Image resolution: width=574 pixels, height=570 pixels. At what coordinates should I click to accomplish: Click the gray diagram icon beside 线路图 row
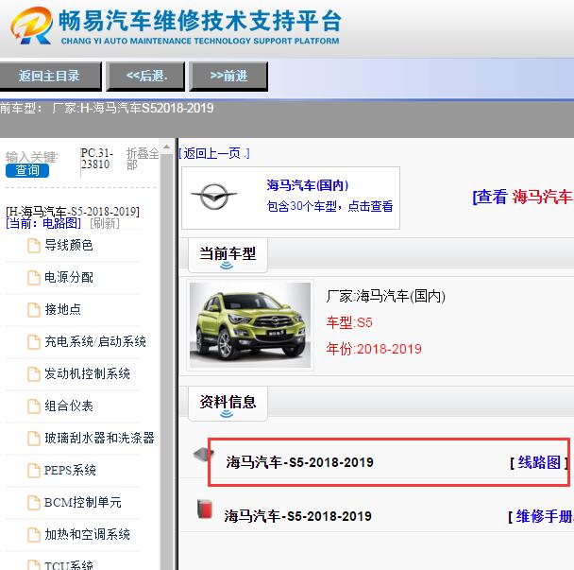[x=204, y=456]
